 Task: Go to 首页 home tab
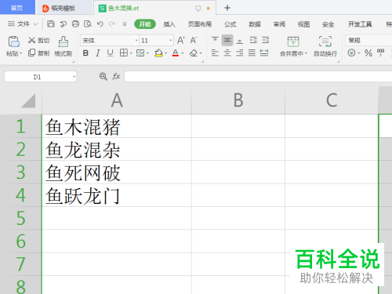[17, 8]
